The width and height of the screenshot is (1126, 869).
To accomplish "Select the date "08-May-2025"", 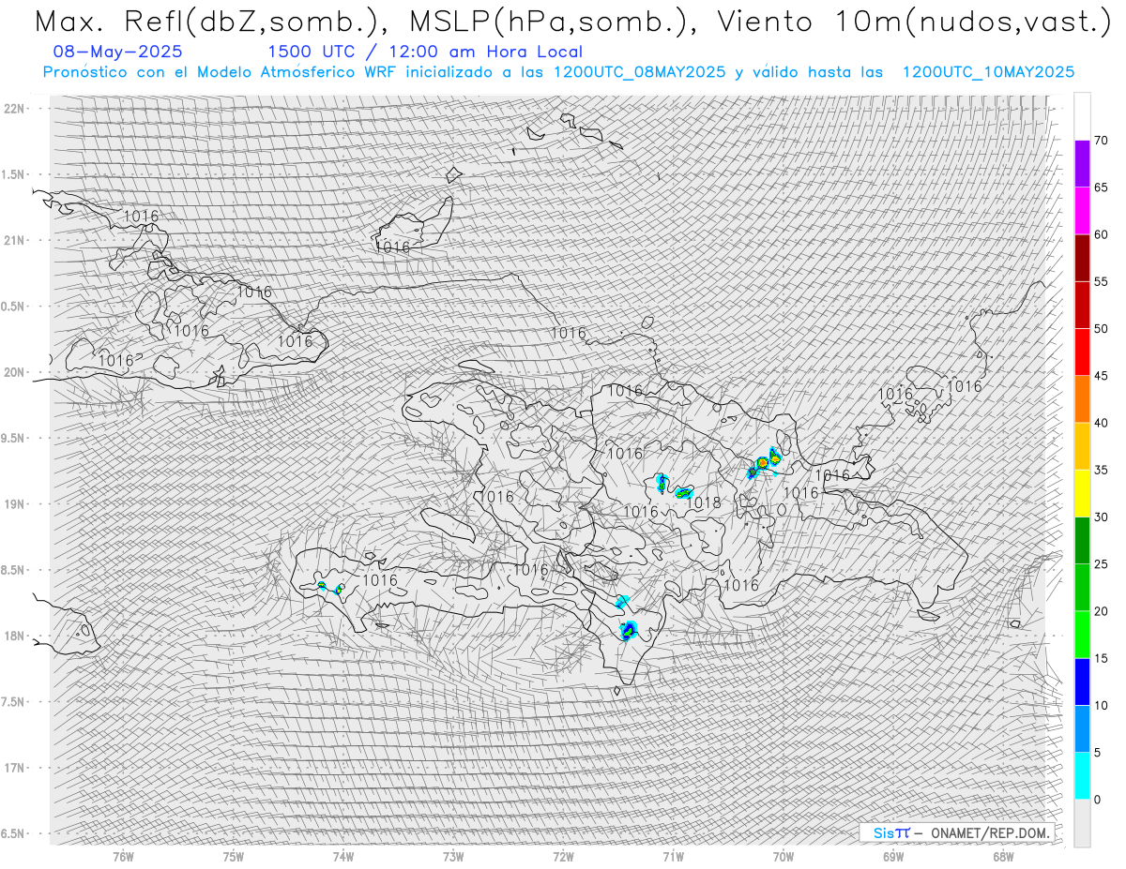I will pyautogui.click(x=119, y=52).
